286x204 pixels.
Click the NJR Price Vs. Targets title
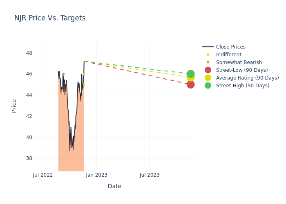tap(50, 18)
